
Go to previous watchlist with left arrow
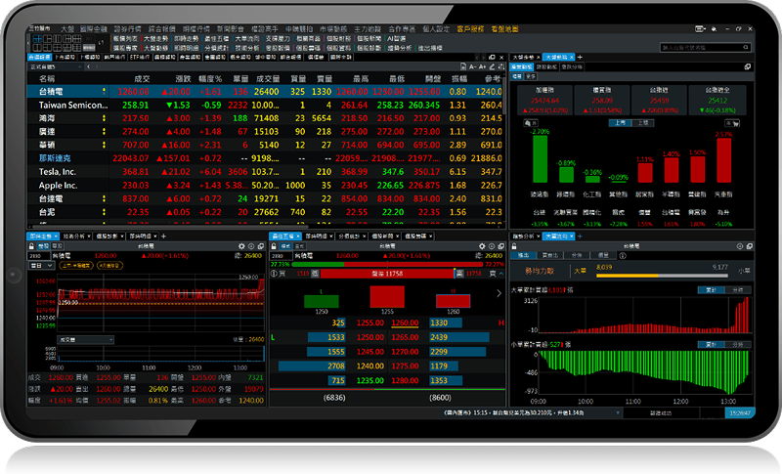(x=88, y=66)
